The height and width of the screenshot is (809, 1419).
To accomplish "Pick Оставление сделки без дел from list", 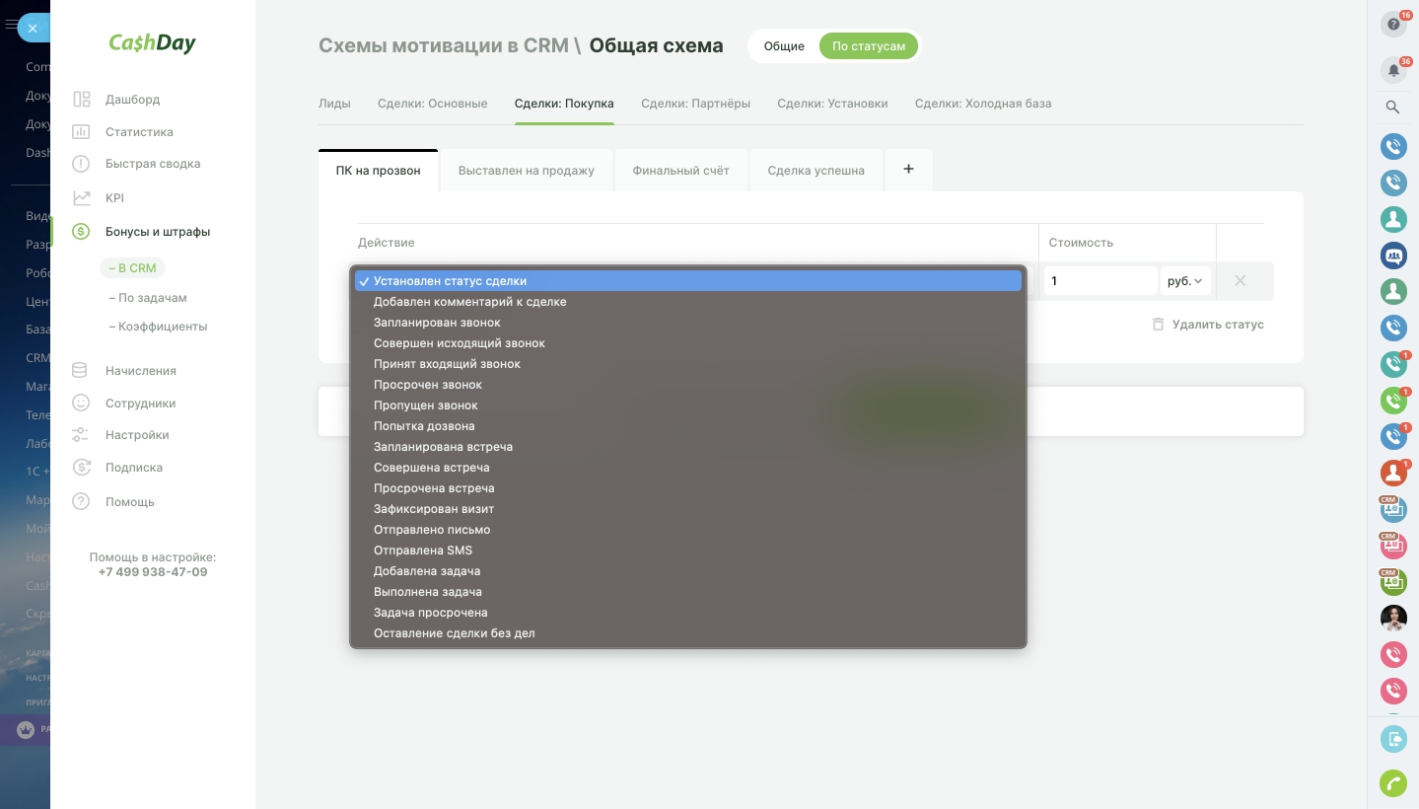I will point(688,633).
